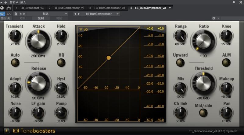Toggle the Auto release button
244x135 pixels.
[x=15, y=63]
